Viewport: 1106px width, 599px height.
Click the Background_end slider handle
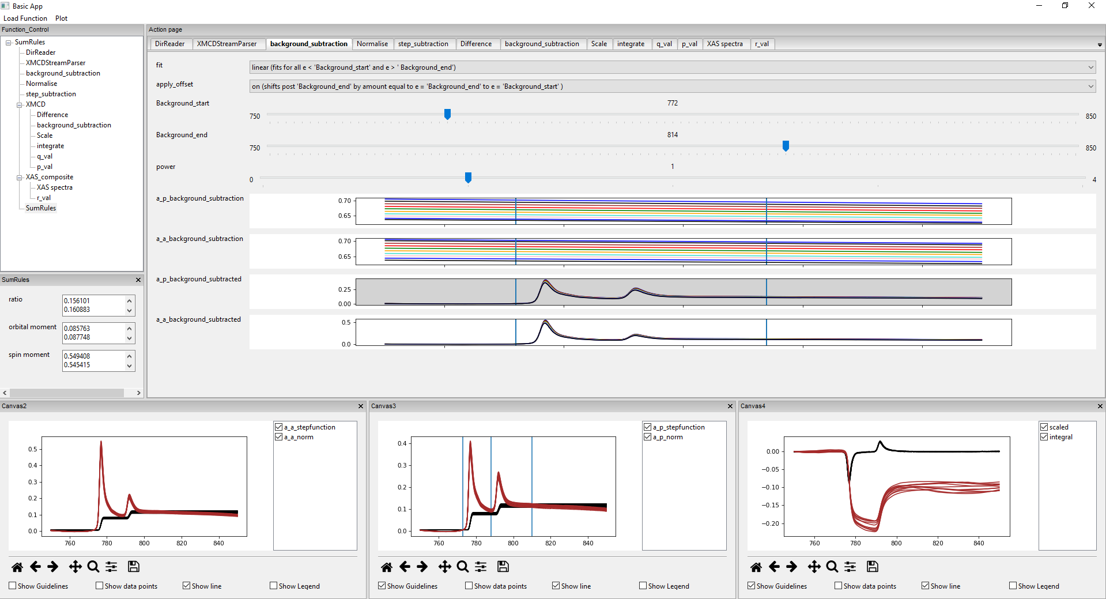click(x=786, y=146)
